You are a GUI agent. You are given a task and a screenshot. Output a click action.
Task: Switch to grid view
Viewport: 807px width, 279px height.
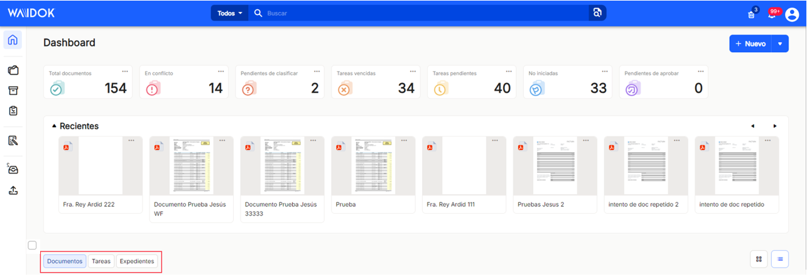(759, 259)
